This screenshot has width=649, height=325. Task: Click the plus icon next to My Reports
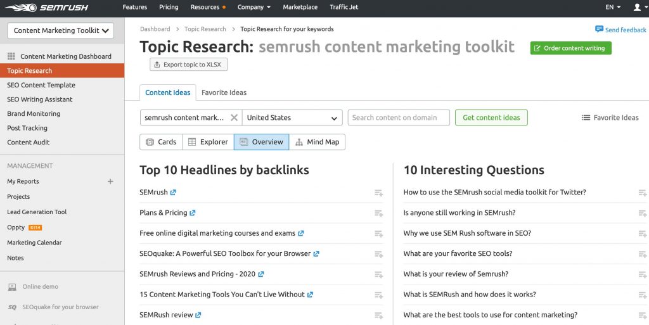point(110,182)
